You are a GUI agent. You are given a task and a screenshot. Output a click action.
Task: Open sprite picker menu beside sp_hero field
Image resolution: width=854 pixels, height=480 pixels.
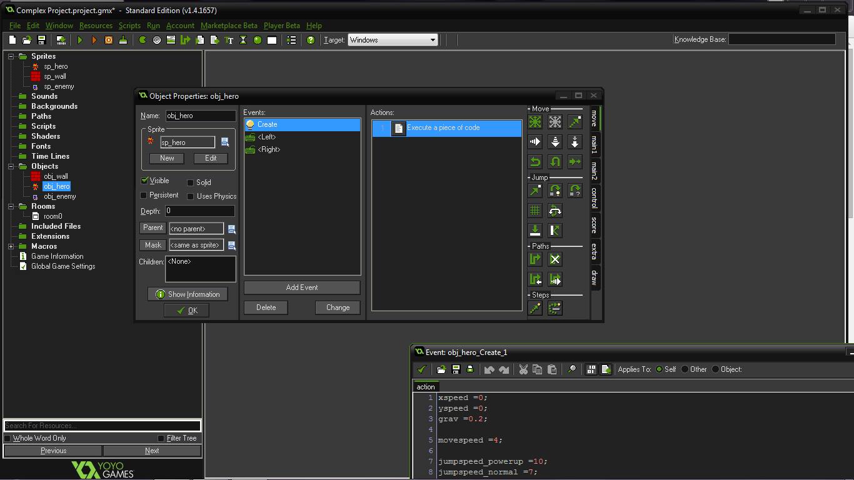tap(225, 142)
